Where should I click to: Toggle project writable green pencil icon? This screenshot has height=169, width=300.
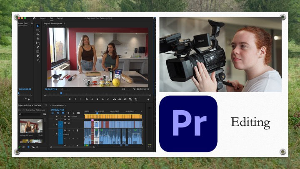19,147
